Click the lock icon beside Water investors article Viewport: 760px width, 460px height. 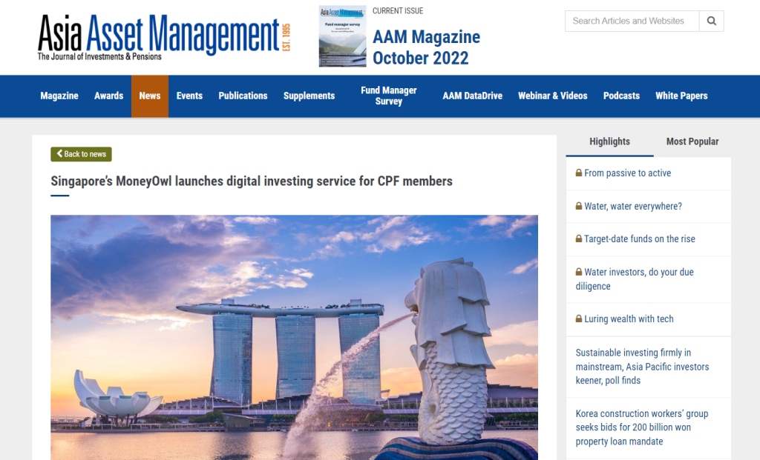click(x=579, y=272)
